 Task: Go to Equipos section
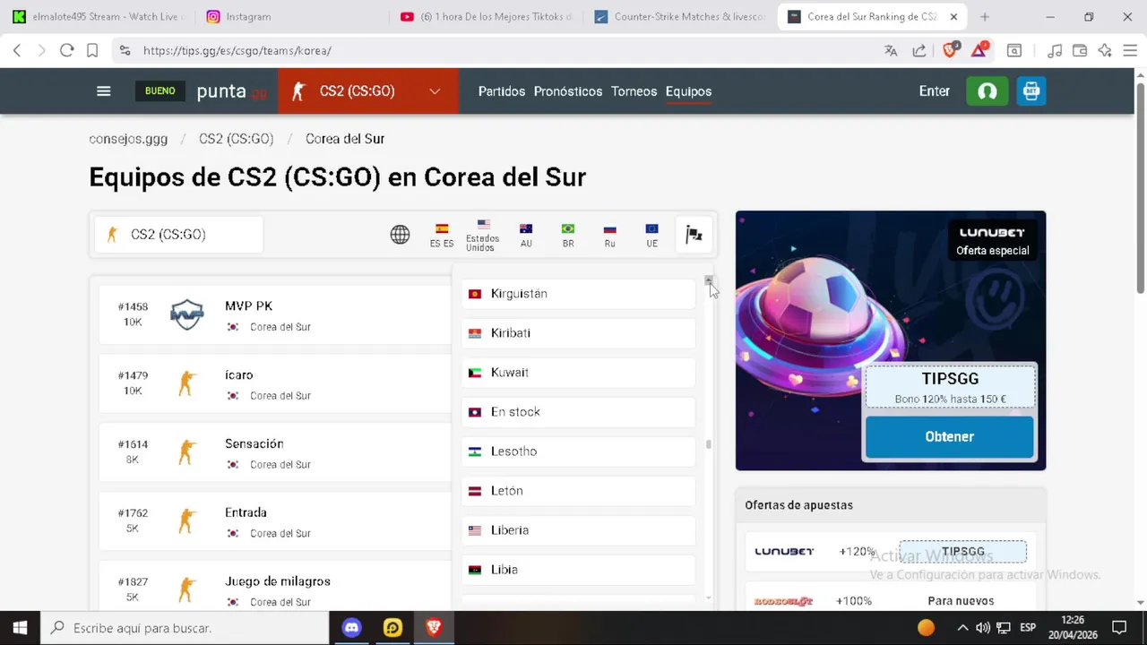(x=688, y=91)
